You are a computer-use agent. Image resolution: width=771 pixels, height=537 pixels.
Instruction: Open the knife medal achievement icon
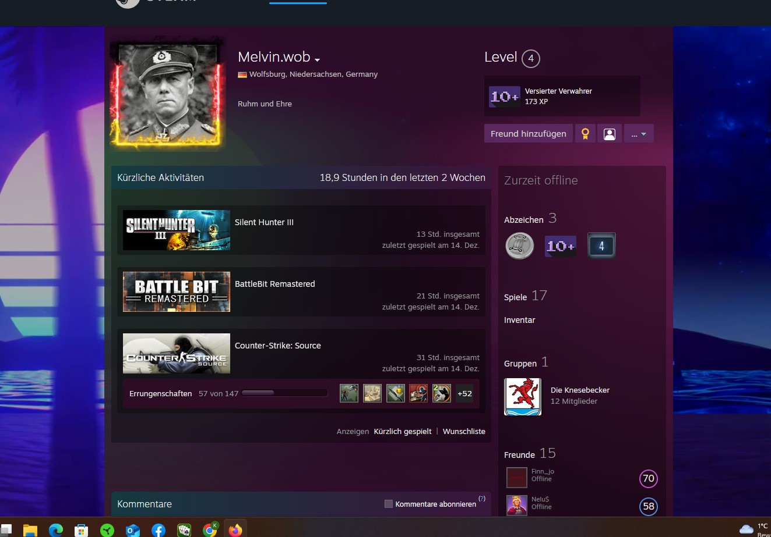(396, 393)
